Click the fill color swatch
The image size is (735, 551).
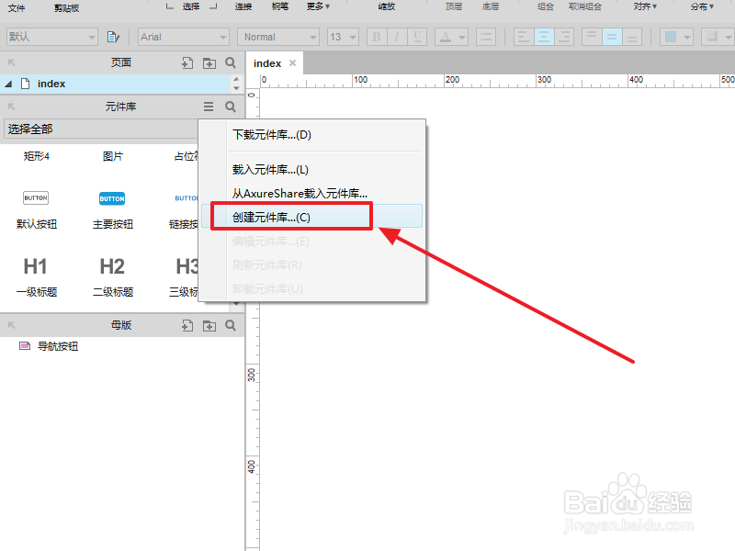click(x=671, y=37)
